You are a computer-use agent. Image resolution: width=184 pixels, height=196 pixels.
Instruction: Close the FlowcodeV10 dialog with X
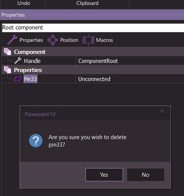[x=162, y=111]
